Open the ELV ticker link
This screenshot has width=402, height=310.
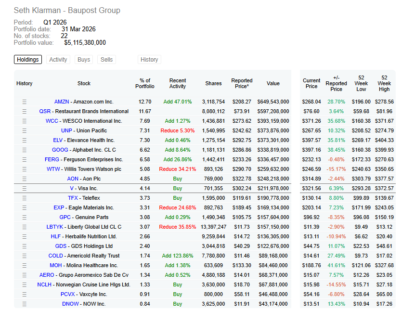coord(58,140)
